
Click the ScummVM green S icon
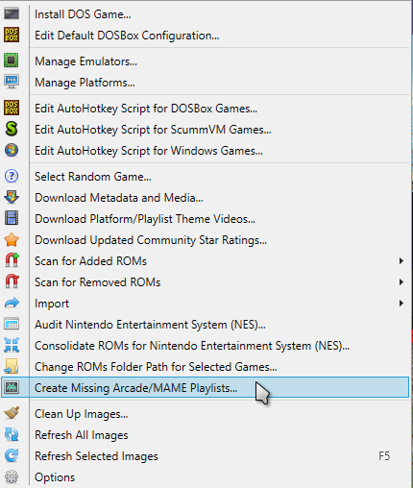[12, 129]
